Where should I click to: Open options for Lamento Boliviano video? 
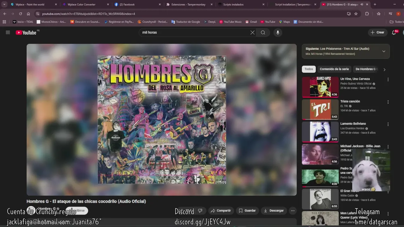388,125
